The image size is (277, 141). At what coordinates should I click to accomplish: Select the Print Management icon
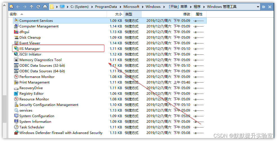pyautogui.click(x=16, y=82)
